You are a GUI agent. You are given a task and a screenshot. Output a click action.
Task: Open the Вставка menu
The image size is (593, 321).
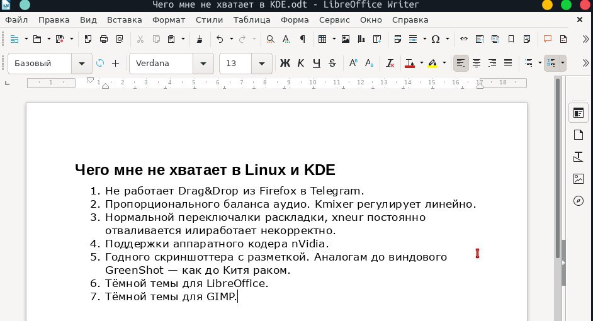click(125, 20)
